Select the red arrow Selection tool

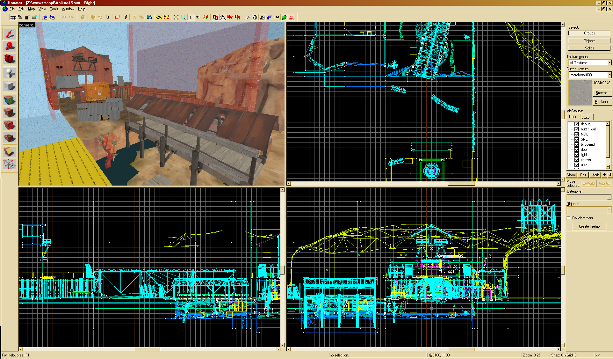coord(10,34)
